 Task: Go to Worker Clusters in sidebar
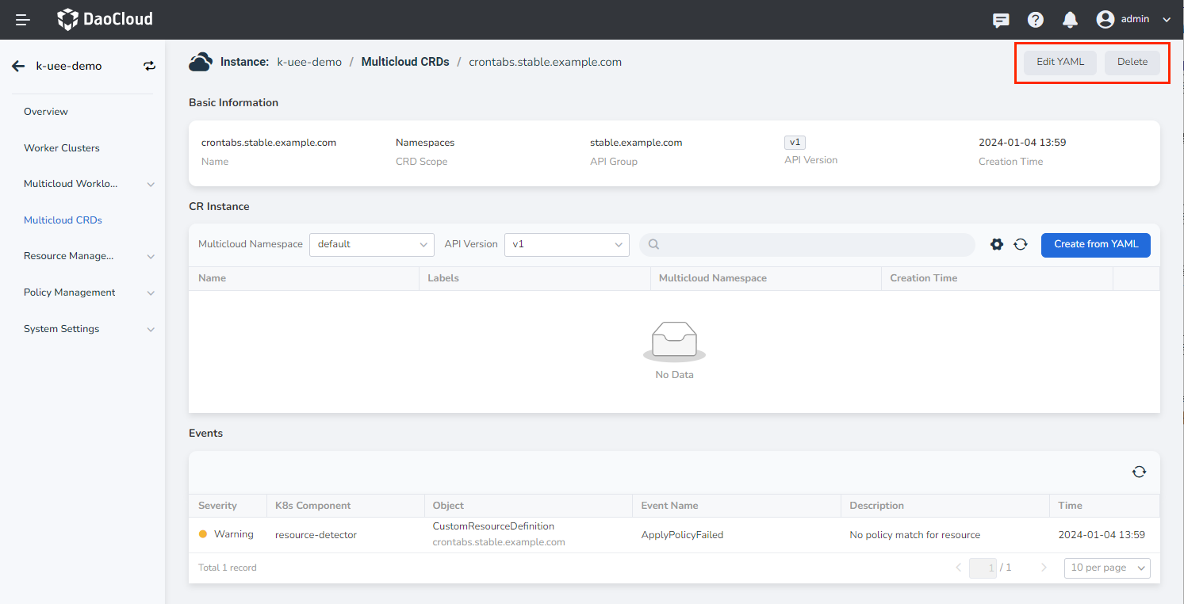coord(62,148)
